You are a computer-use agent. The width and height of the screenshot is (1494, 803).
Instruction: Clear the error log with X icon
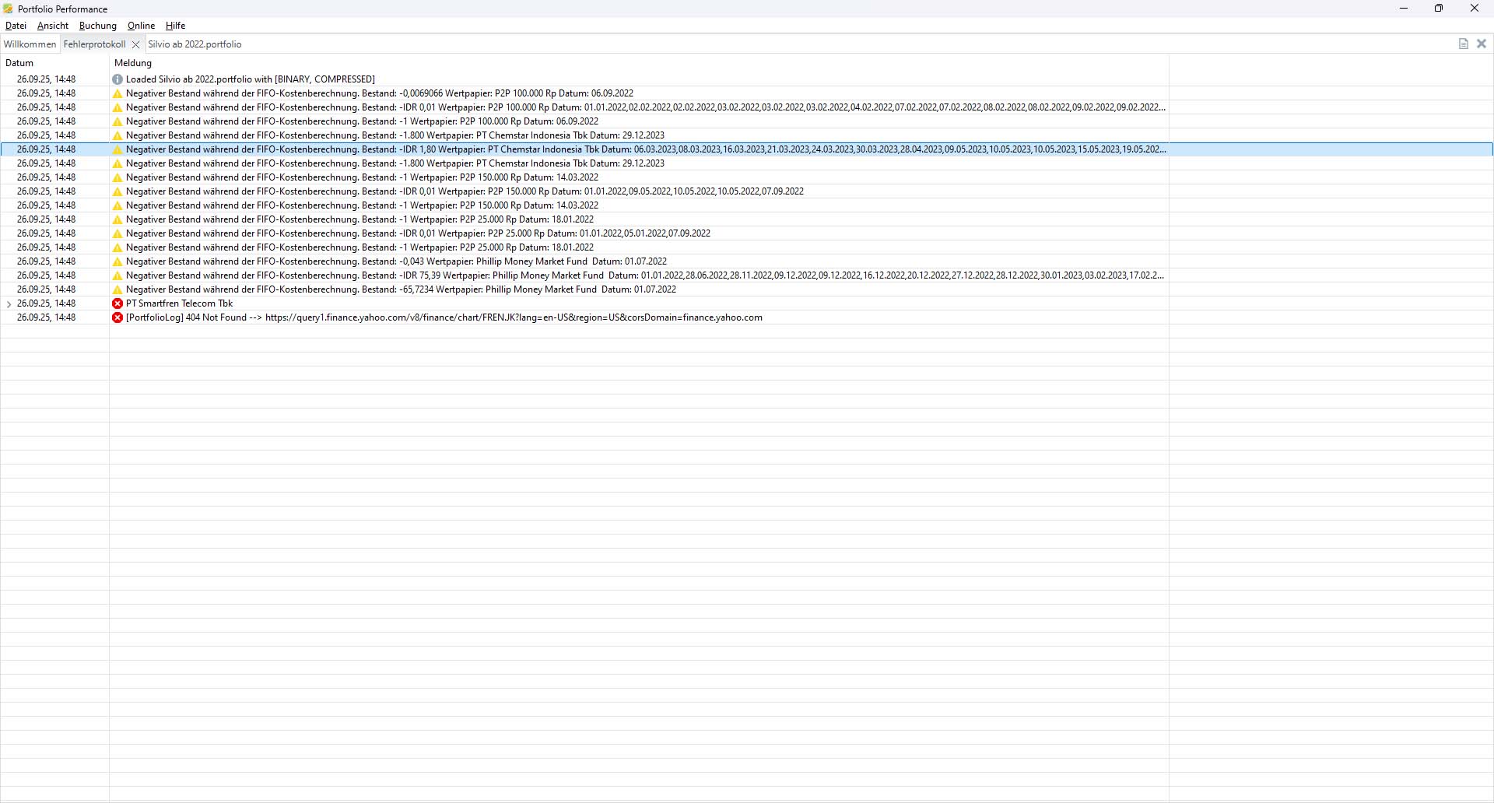click(1482, 44)
